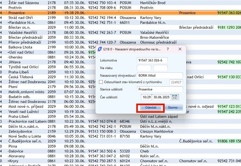Click the Lokomotiva input field
Screen dimensions: 241x166
coord(152,60)
